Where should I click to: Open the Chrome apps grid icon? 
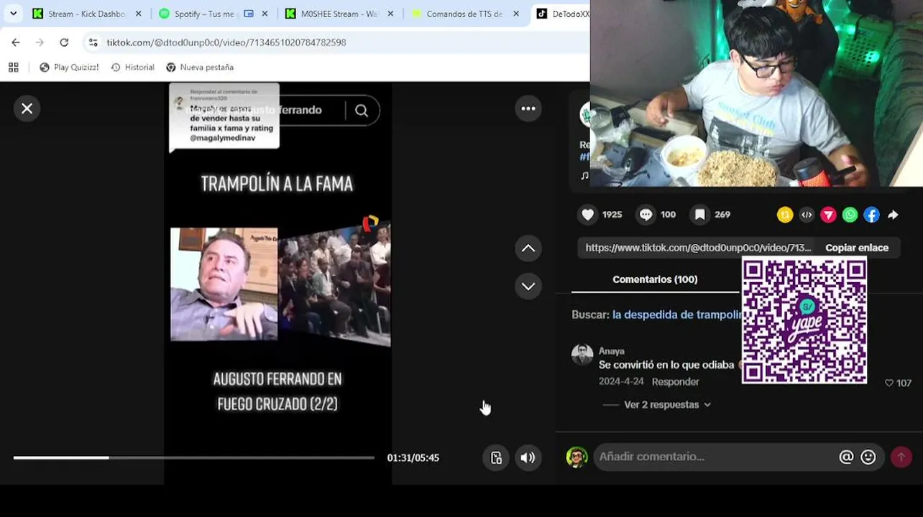(x=13, y=67)
